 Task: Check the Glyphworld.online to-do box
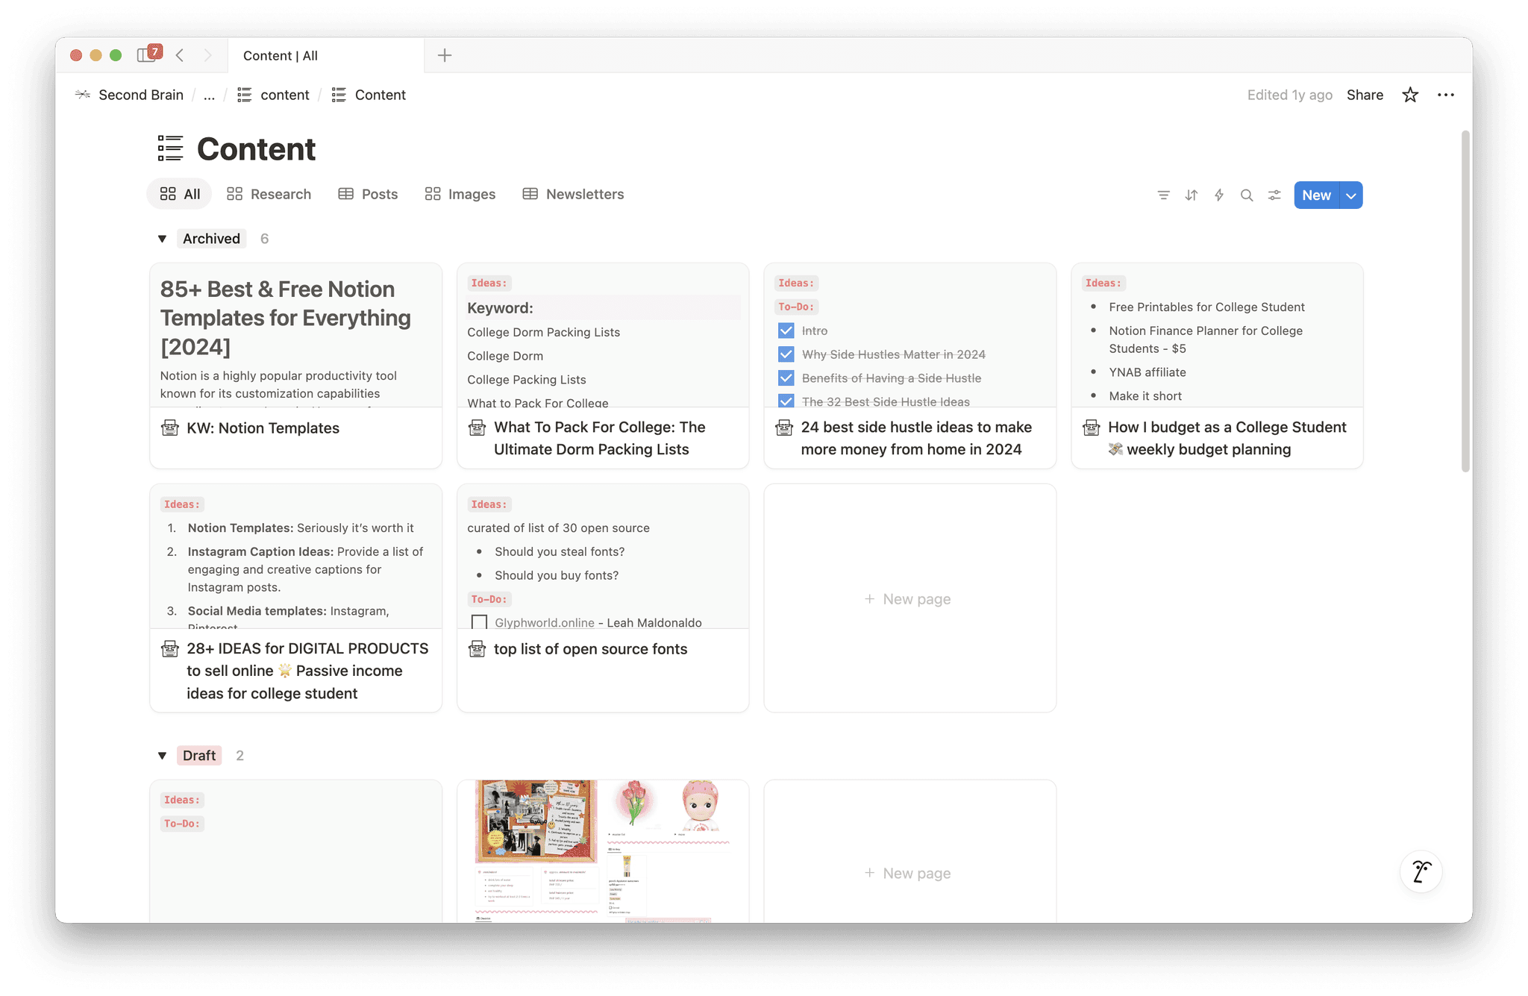tap(479, 622)
